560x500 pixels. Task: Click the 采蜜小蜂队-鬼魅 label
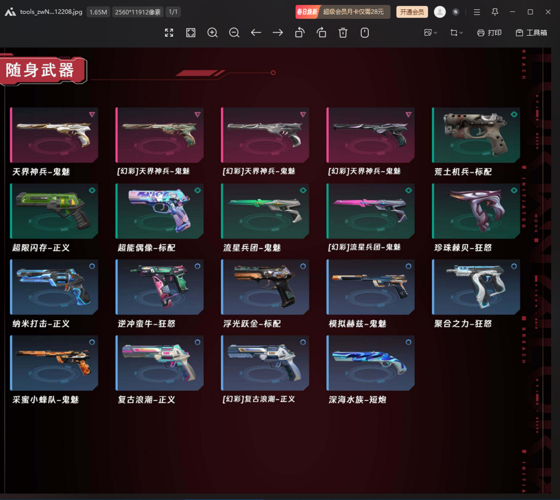click(45, 399)
